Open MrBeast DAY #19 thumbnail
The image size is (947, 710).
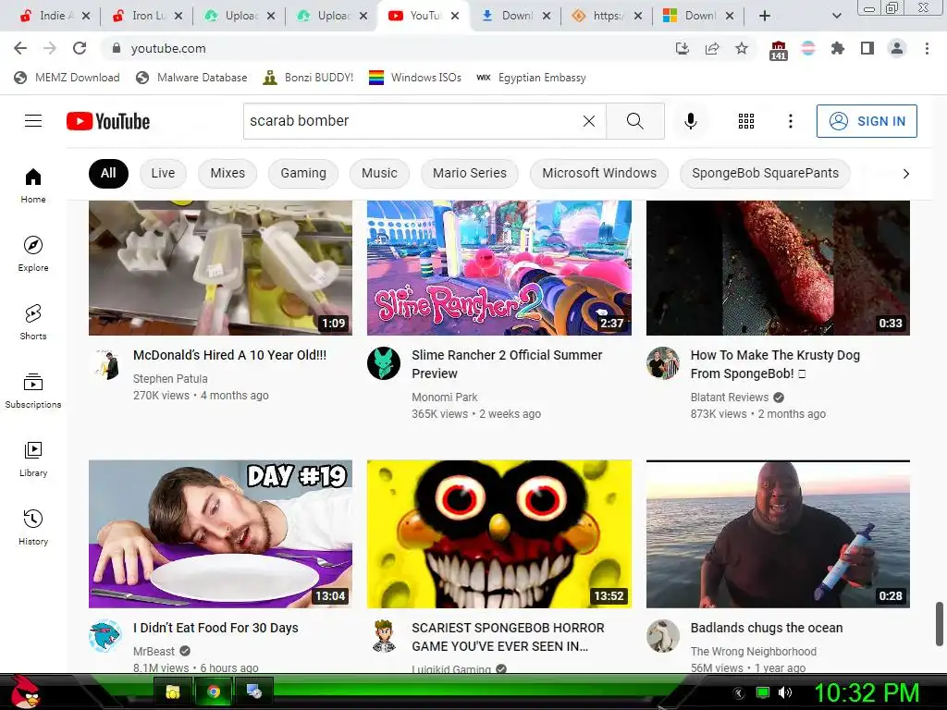pos(220,533)
